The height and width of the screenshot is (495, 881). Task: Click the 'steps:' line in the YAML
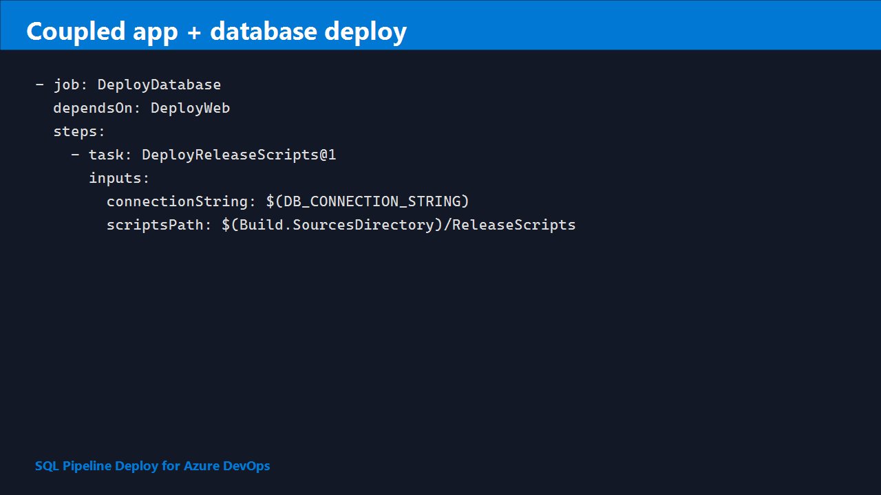pyautogui.click(x=80, y=132)
